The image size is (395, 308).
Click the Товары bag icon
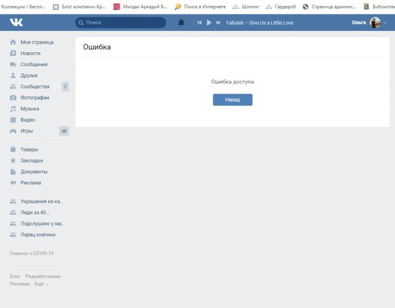point(13,149)
